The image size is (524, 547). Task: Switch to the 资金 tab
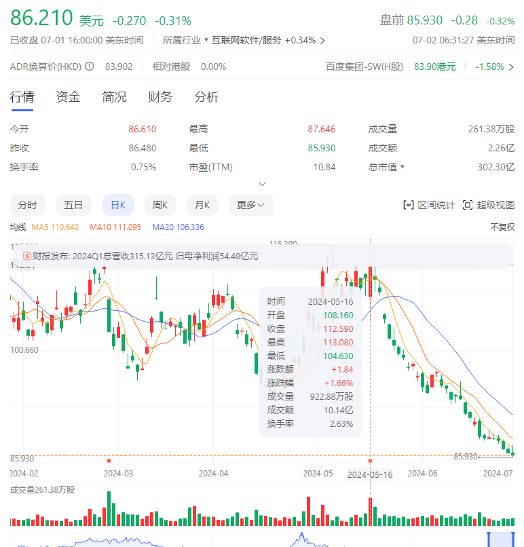(68, 97)
